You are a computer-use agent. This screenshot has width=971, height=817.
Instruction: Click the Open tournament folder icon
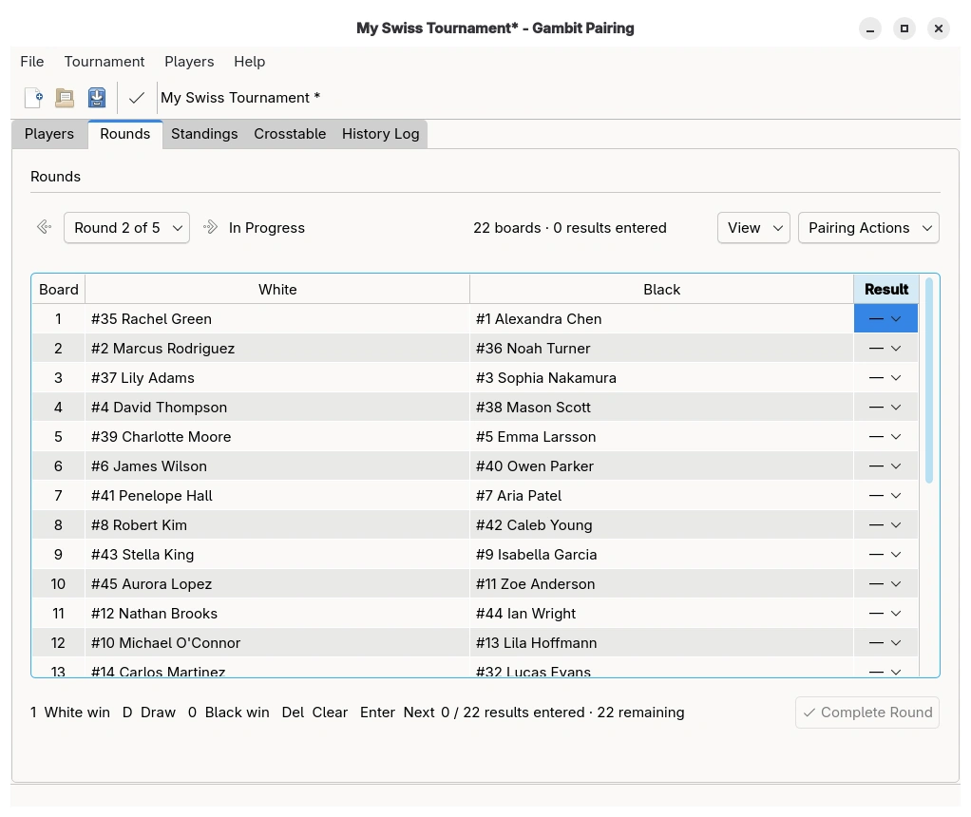pos(65,98)
